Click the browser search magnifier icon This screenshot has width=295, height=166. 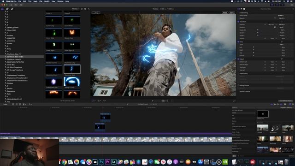[88, 9]
